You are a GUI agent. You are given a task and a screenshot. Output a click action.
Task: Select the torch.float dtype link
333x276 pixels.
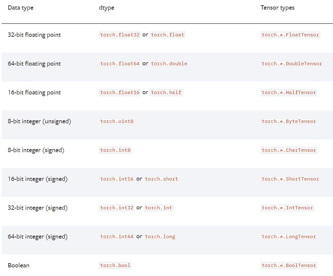click(167, 35)
